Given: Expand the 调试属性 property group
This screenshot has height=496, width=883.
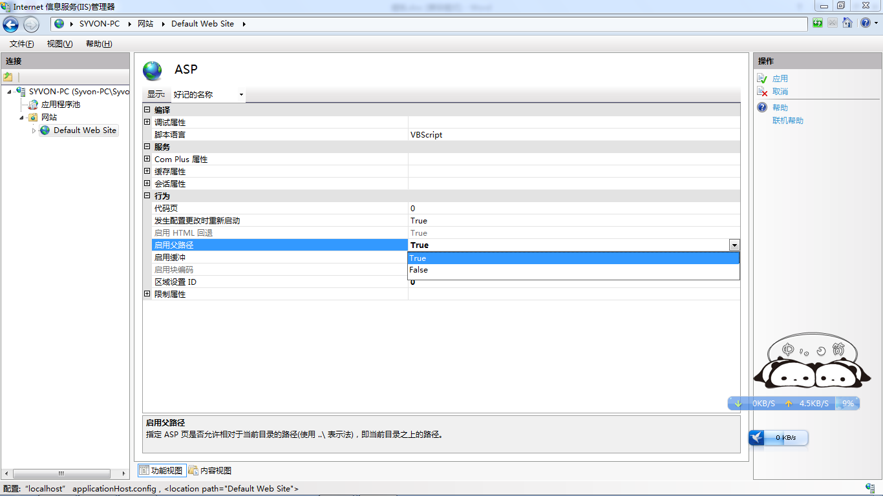Looking at the screenshot, I should point(147,122).
